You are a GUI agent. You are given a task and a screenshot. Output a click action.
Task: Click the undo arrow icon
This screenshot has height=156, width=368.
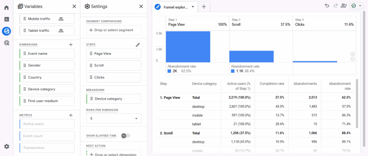click(x=327, y=6)
